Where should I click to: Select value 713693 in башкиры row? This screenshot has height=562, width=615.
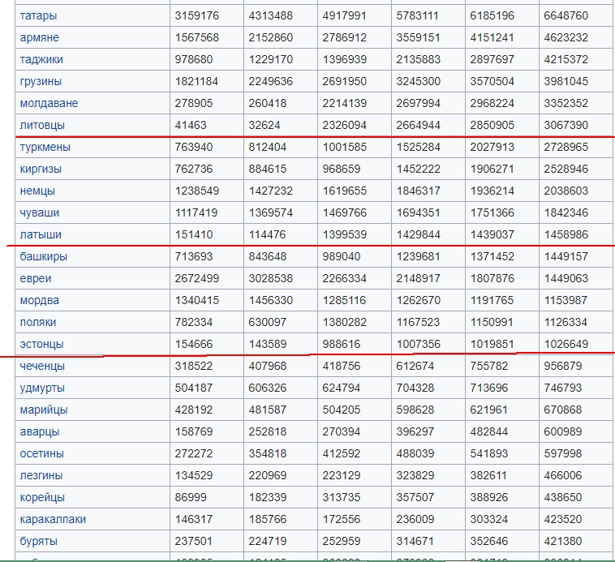(x=193, y=257)
